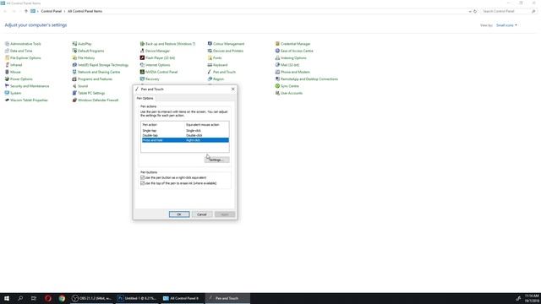Open Colour Management icon

[x=210, y=44]
